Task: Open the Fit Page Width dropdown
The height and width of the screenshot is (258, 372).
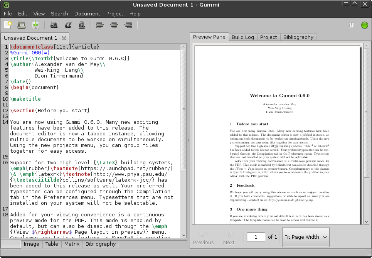Action: coord(306,237)
